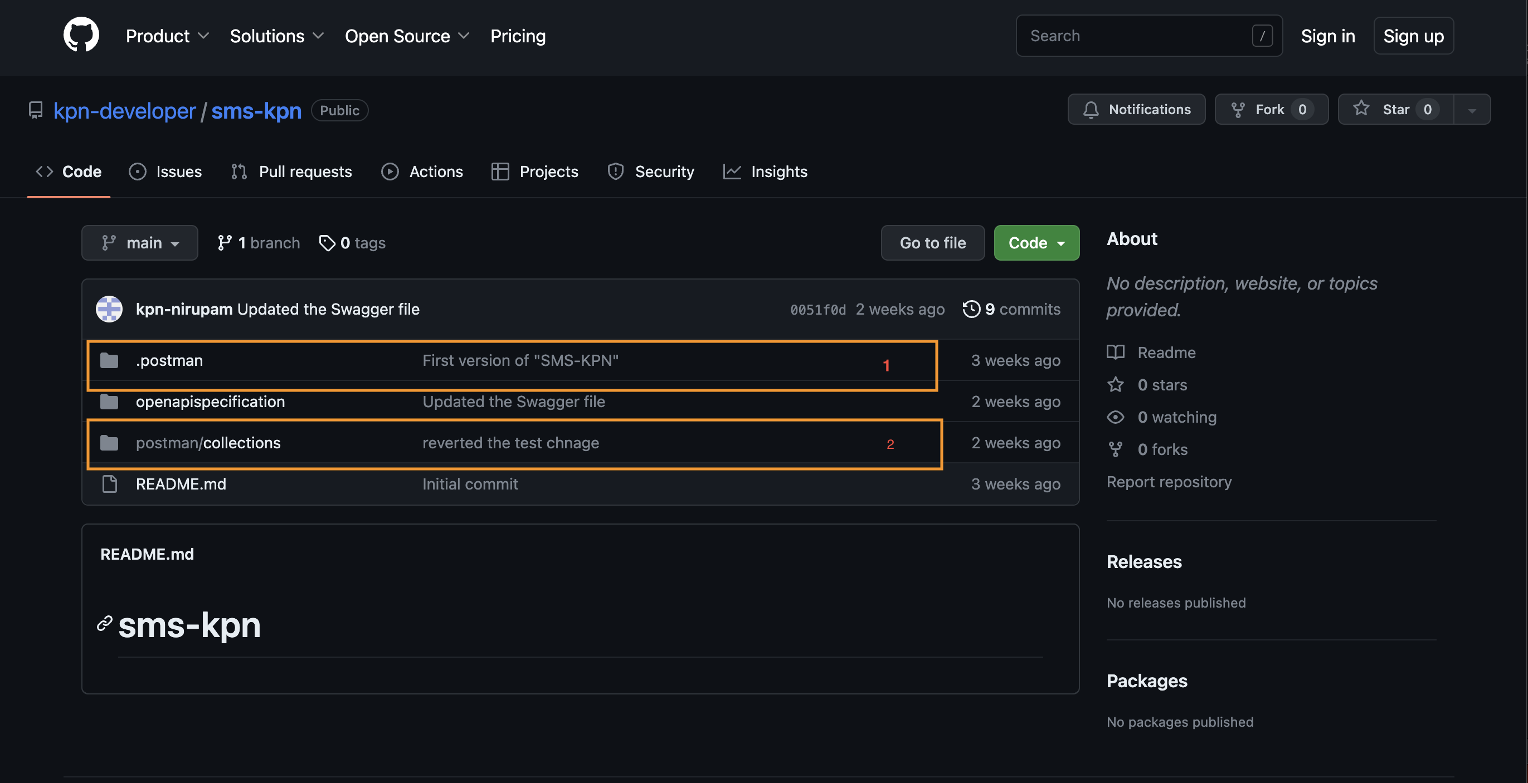Screen dimensions: 1528x783
Task: Click the history clock icon by commits
Action: 971,310
